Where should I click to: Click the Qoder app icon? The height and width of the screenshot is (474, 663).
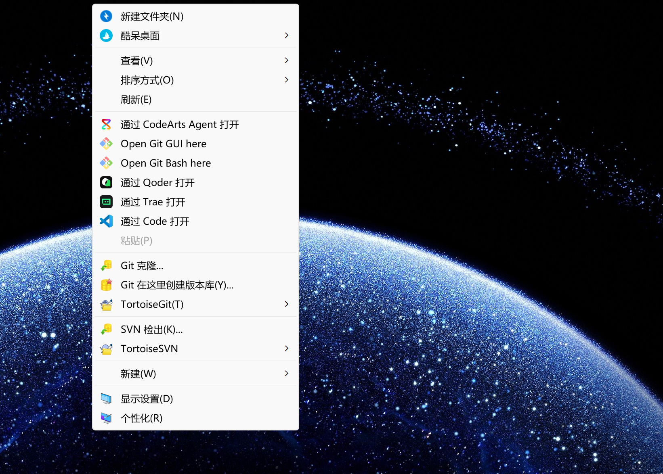coord(106,182)
